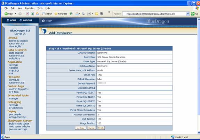
Task: Open the Tools menu
Action: 40,8
